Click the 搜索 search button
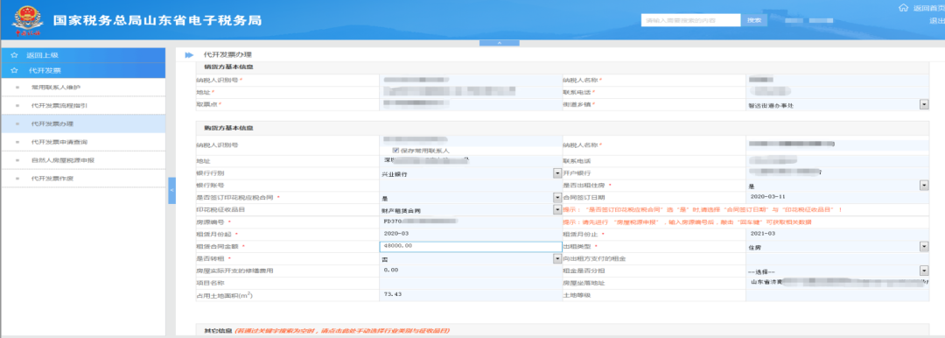 point(754,20)
